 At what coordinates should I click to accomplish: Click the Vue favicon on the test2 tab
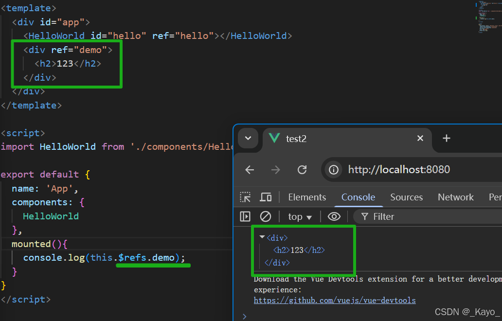point(274,139)
